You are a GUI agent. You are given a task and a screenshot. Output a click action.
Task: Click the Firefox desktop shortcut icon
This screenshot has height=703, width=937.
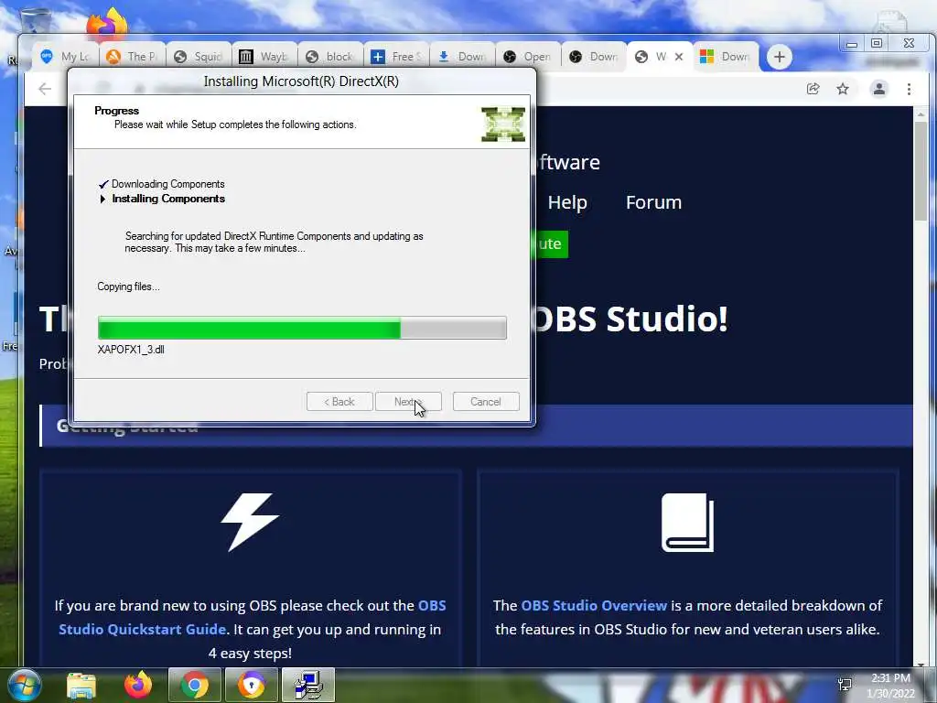point(106,24)
